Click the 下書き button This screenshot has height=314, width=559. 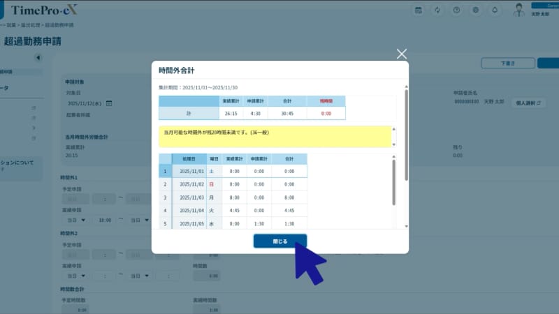click(x=507, y=63)
